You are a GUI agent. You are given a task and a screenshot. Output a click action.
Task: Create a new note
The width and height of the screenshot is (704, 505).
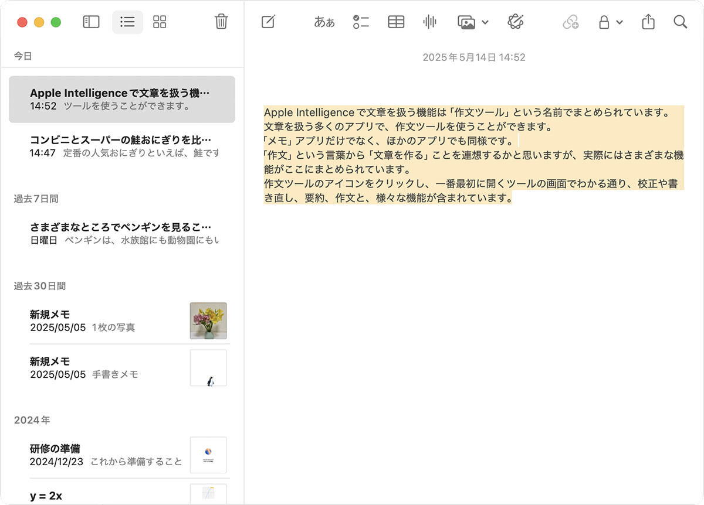pos(268,22)
